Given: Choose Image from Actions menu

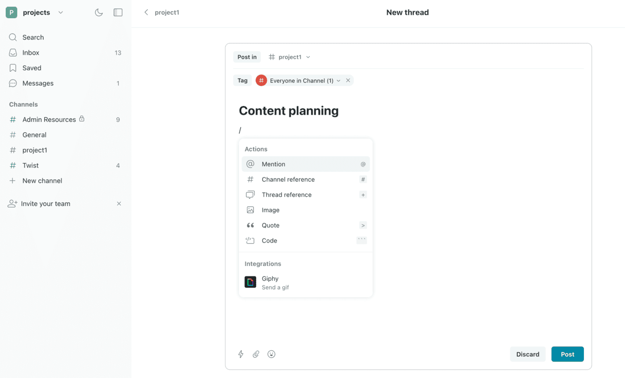Looking at the screenshot, I should tap(306, 210).
